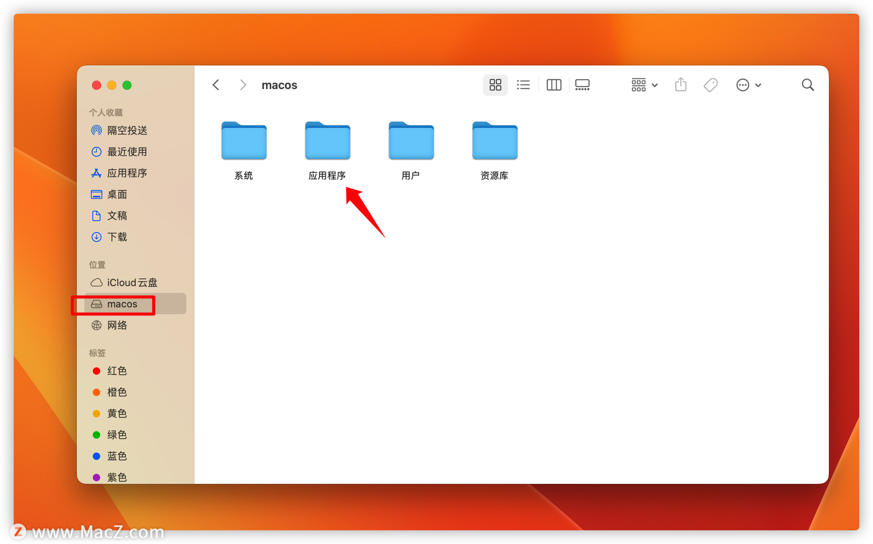Image resolution: width=873 pixels, height=544 pixels.
Task: Filter by the 黄色 tag
Action: pyautogui.click(x=135, y=413)
